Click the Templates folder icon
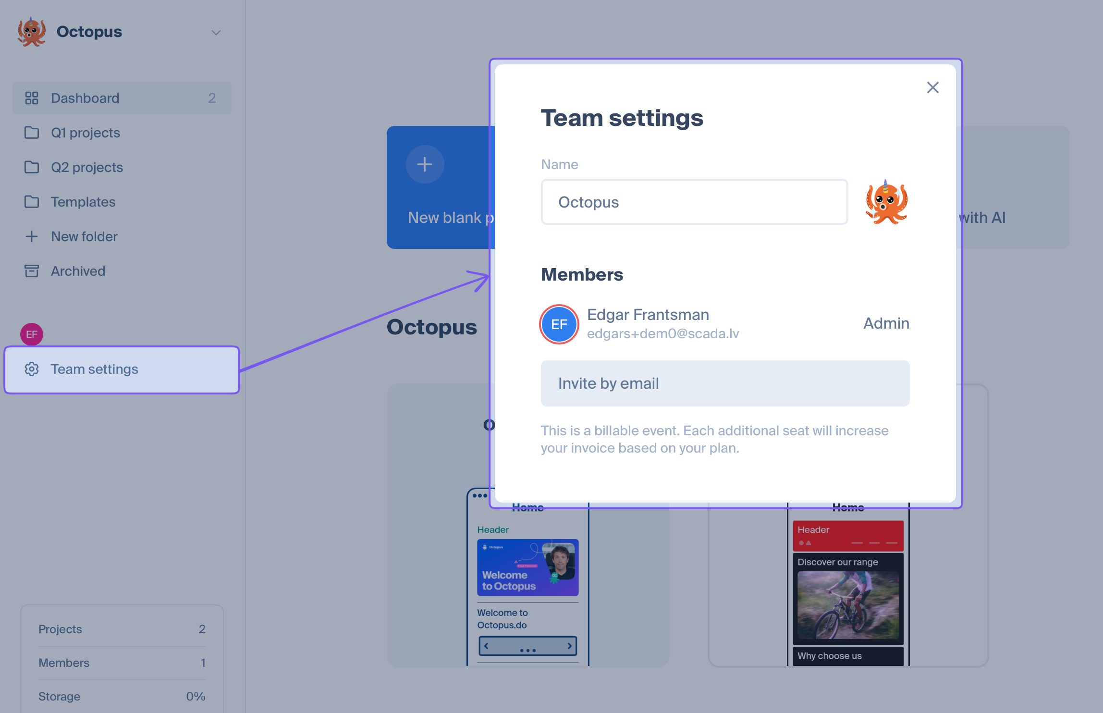 tap(32, 202)
